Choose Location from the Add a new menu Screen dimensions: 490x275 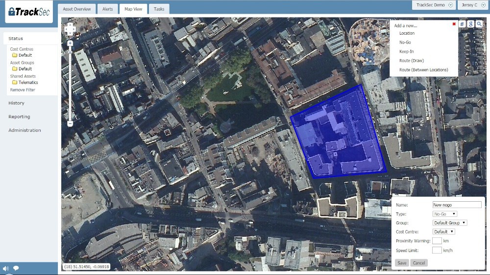[x=407, y=33]
